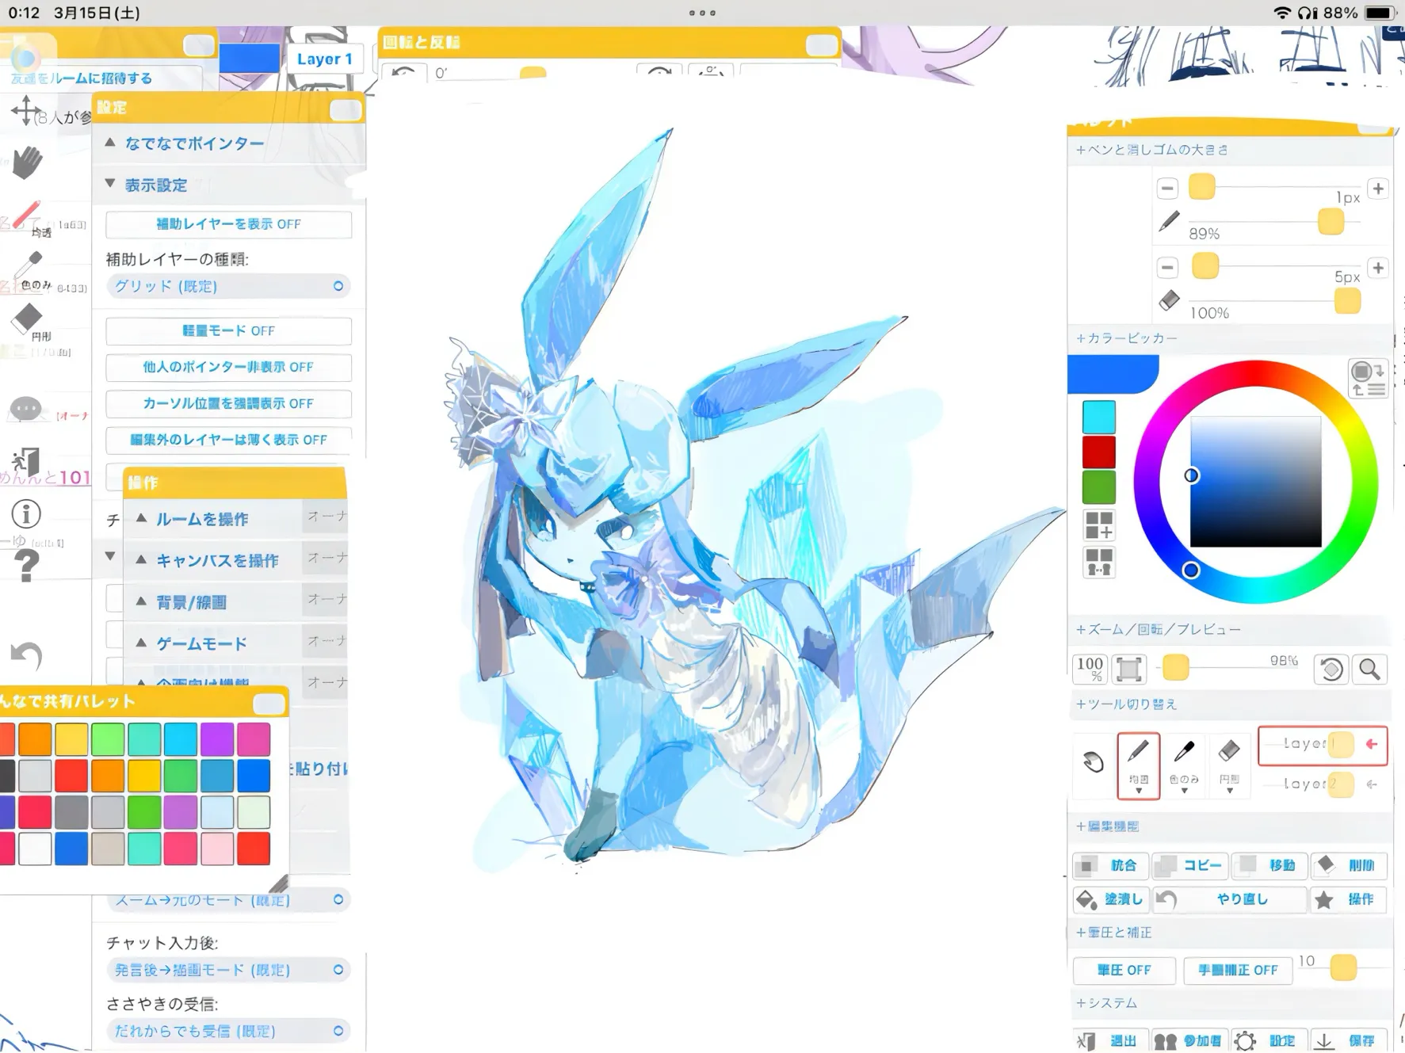1405x1053 pixels.
Task: Click the 移動 button
Action: coord(1269,866)
